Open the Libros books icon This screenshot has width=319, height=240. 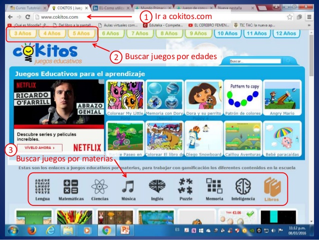coord(272,187)
